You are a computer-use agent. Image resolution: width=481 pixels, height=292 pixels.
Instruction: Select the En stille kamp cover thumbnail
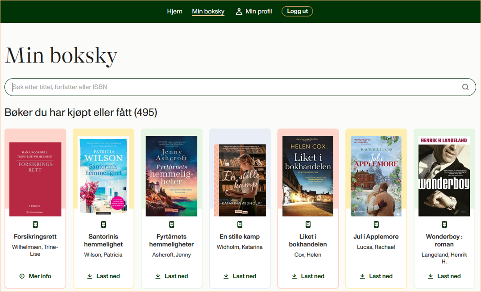(x=240, y=180)
